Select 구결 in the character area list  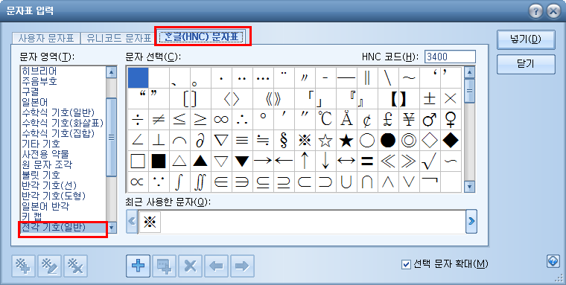pos(31,92)
